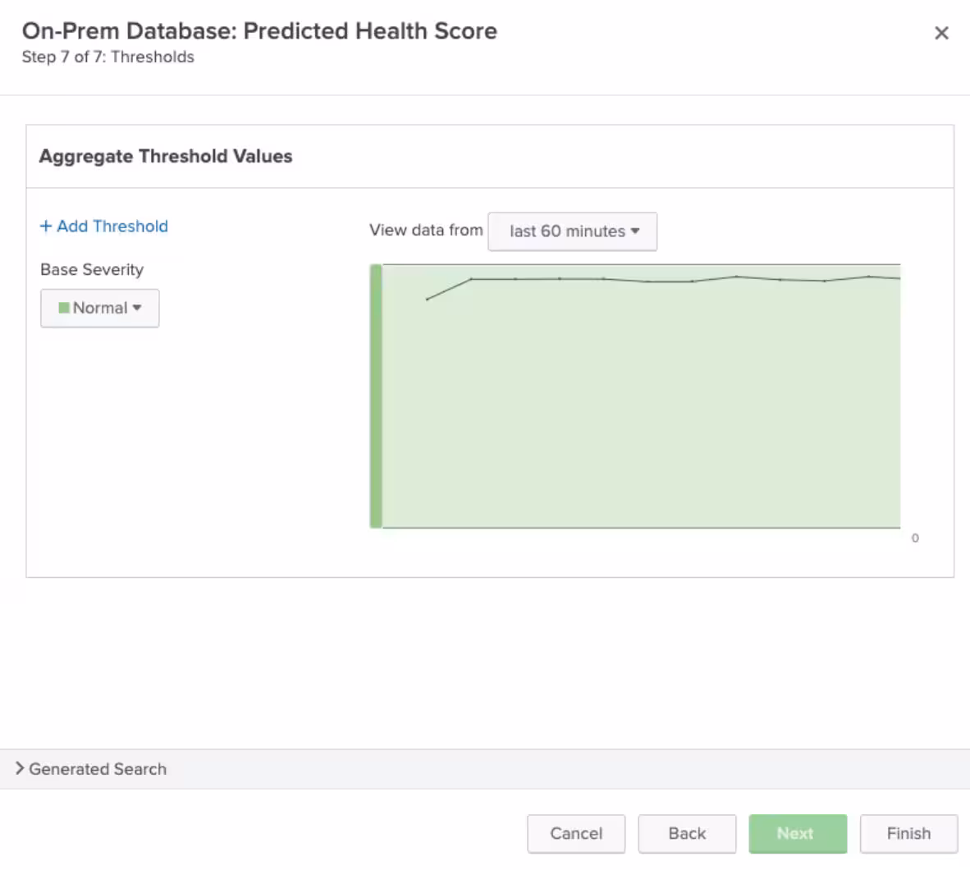Click the plus icon beside Add Threshold

coord(45,227)
